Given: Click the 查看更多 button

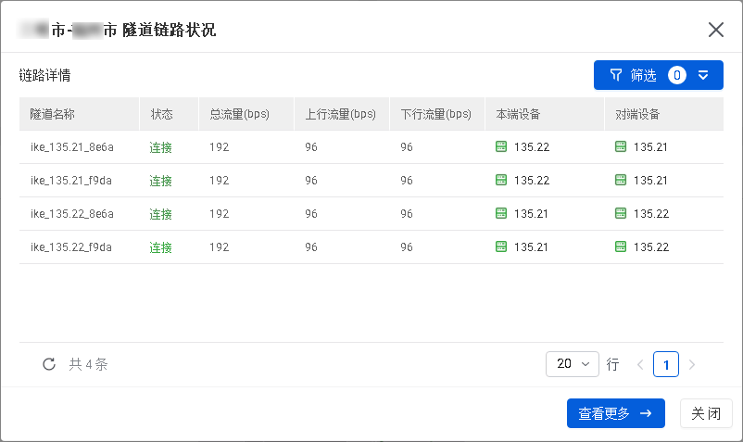Looking at the screenshot, I should [x=615, y=413].
